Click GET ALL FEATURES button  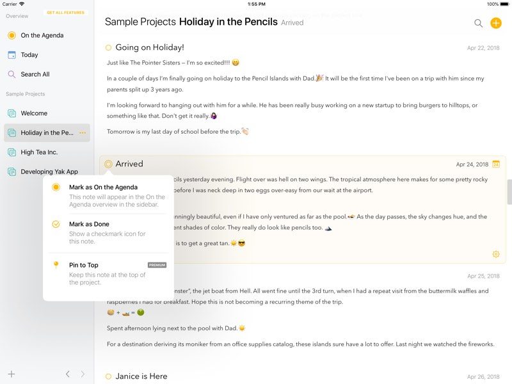(x=65, y=13)
